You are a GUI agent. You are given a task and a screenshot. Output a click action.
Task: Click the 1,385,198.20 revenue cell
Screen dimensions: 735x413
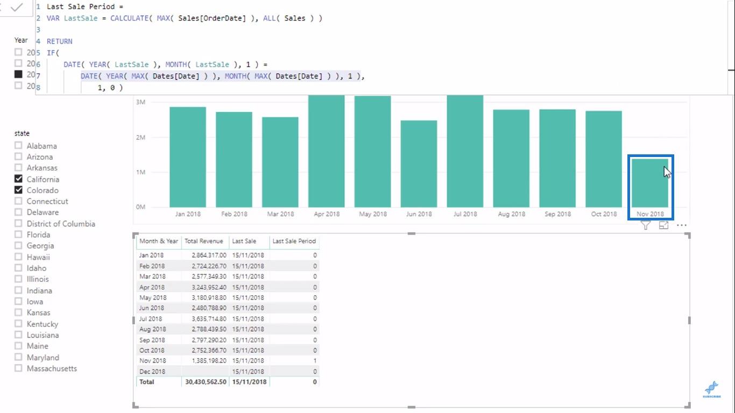(209, 361)
